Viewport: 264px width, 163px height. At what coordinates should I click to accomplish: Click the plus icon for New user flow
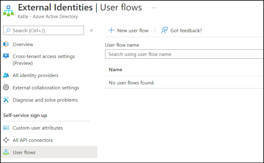coord(111,30)
